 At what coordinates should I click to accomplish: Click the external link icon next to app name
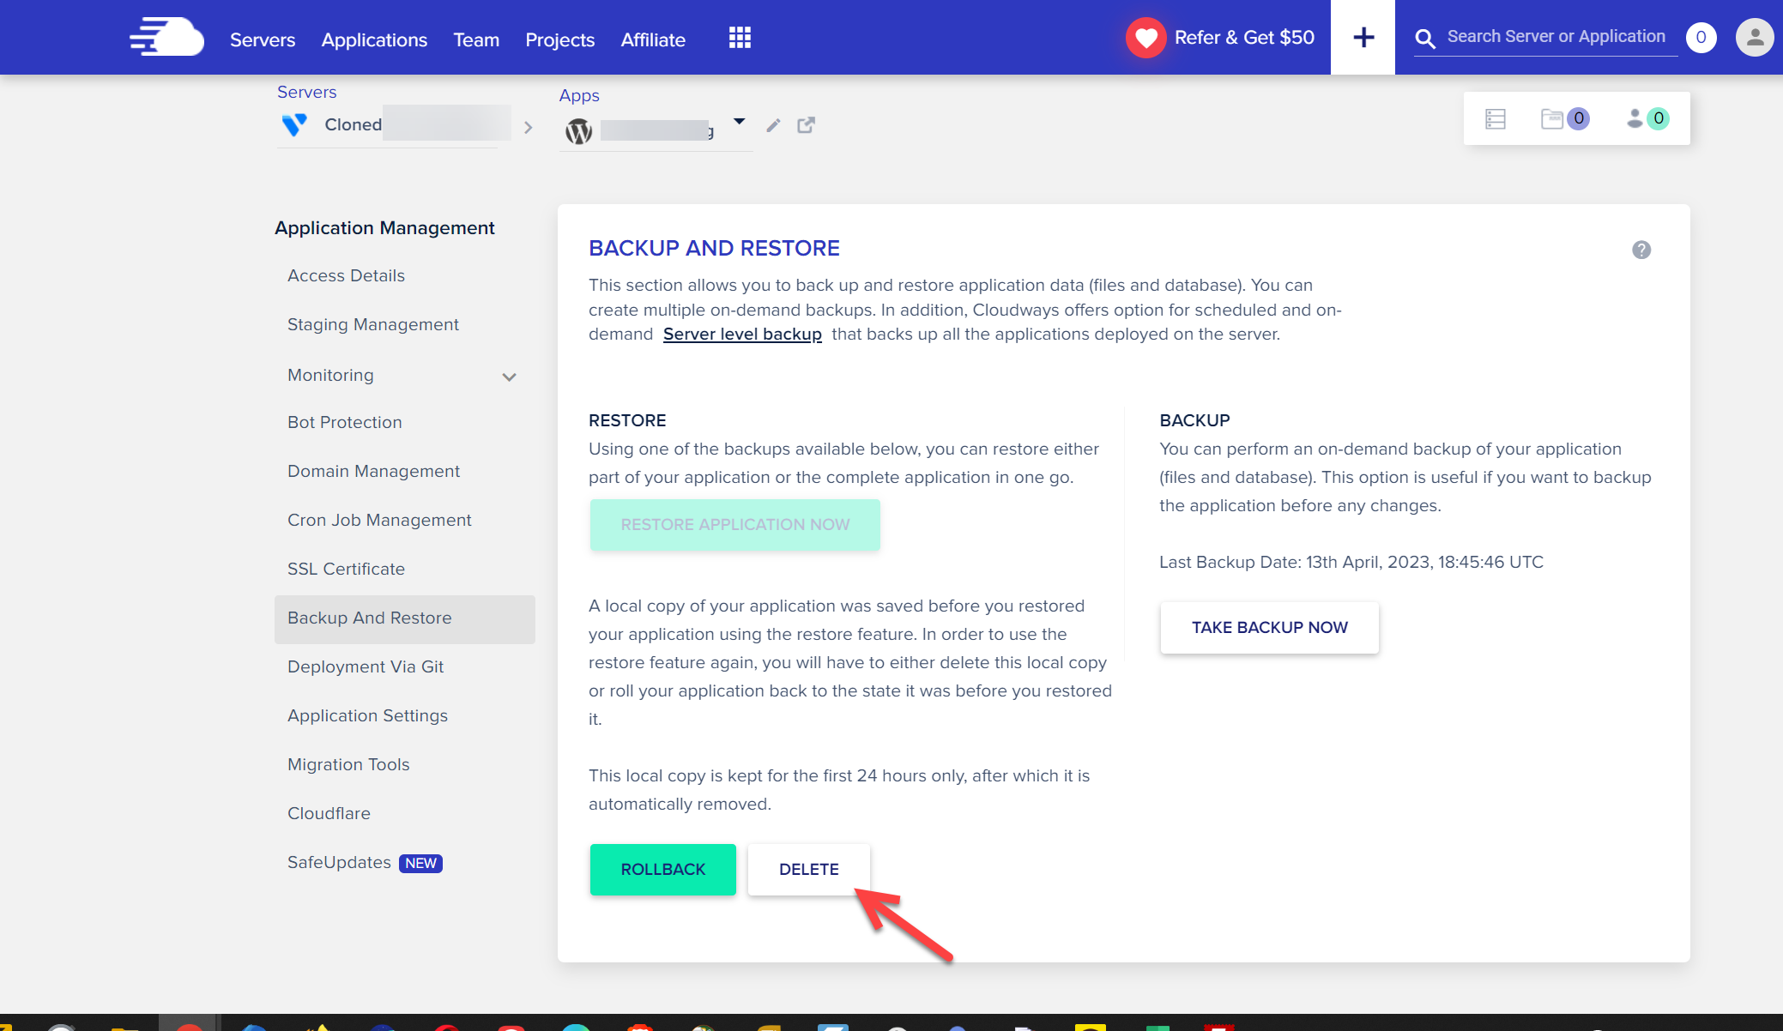(x=805, y=124)
